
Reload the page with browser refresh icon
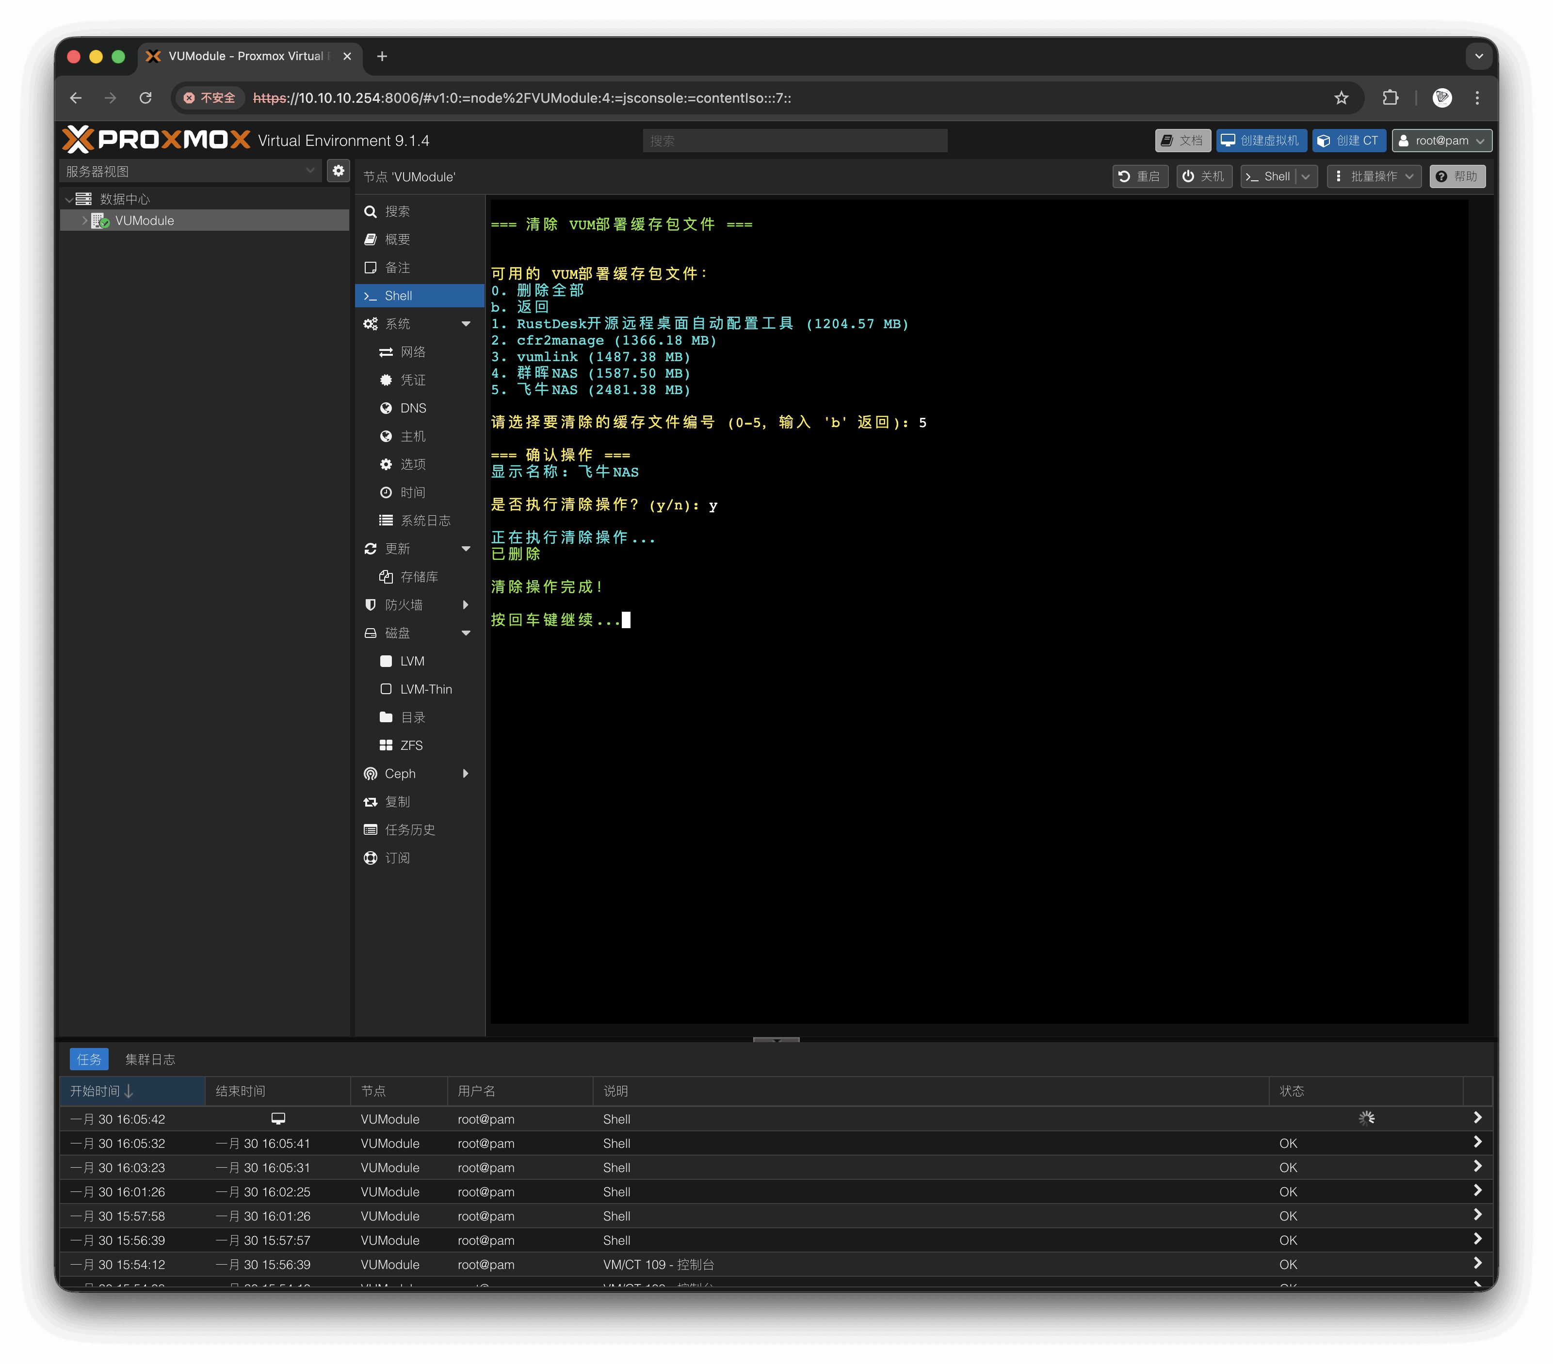coord(145,98)
